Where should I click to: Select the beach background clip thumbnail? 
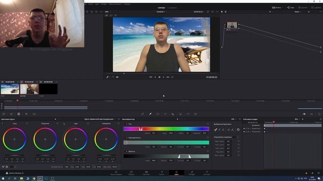(x=10, y=89)
